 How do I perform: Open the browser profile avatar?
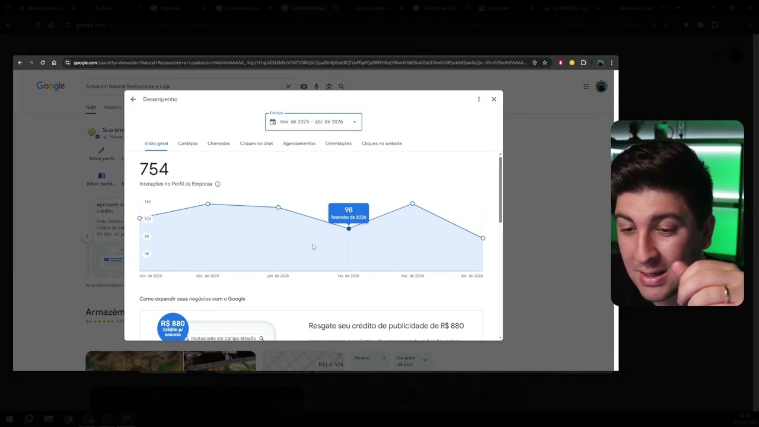click(x=600, y=63)
